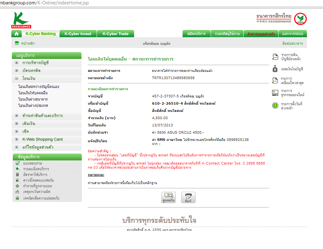
Task: Open the ตั้งค่าข้อมูลส่วนตัว tab
Action: click(261, 34)
